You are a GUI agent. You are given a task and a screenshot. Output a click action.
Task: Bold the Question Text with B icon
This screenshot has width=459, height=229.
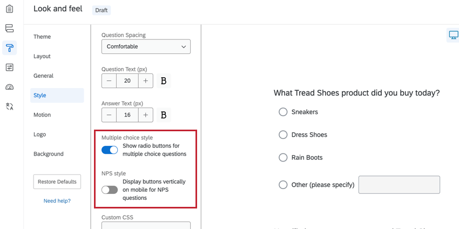[164, 81]
